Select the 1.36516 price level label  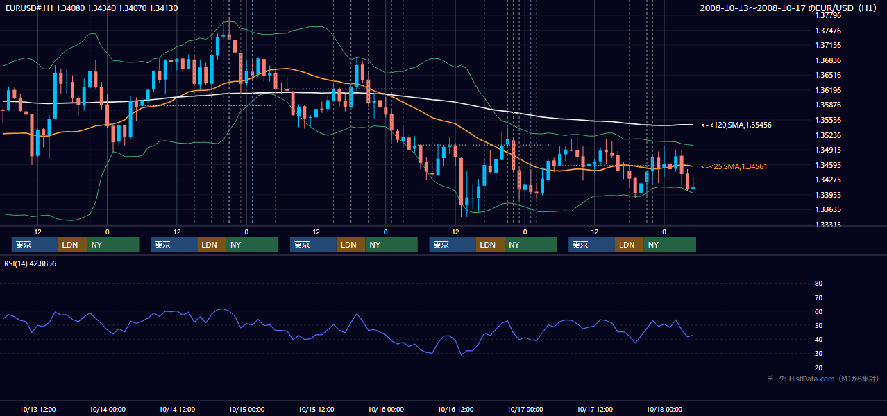829,75
